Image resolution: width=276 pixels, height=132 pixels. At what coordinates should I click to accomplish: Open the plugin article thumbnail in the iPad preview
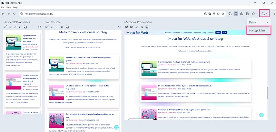[x=57, y=121]
